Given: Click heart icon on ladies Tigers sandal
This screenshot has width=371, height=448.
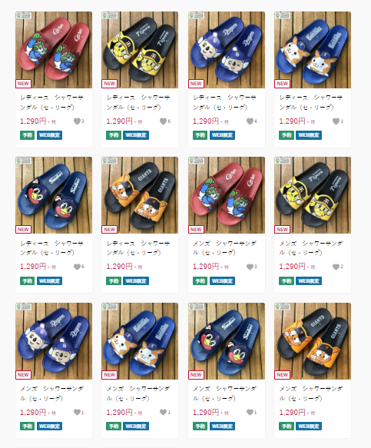Looking at the screenshot, I should coord(163,121).
